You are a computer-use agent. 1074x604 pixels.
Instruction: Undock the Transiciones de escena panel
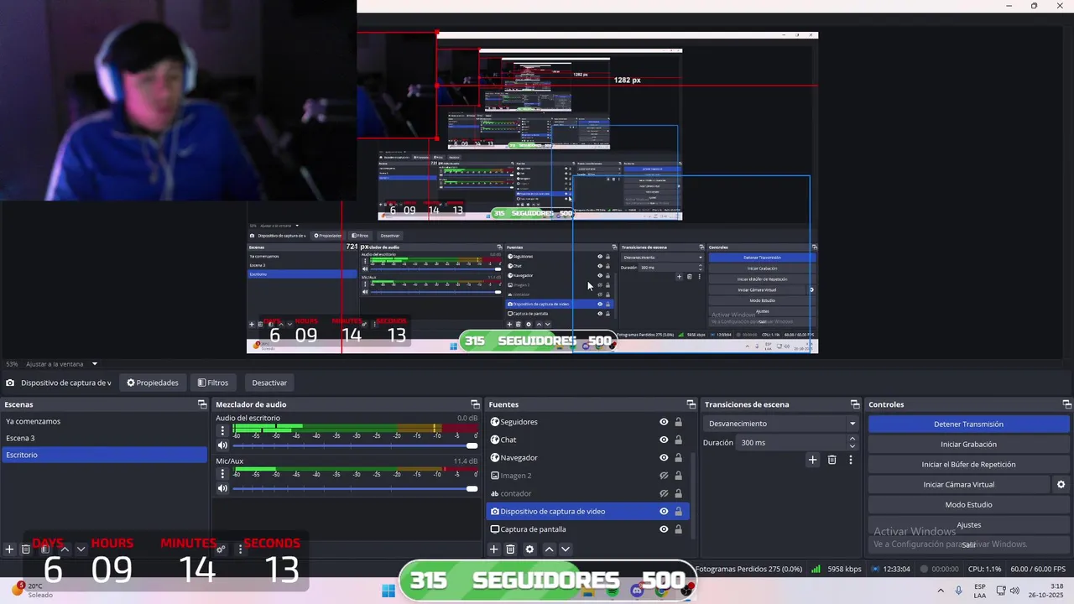click(855, 404)
